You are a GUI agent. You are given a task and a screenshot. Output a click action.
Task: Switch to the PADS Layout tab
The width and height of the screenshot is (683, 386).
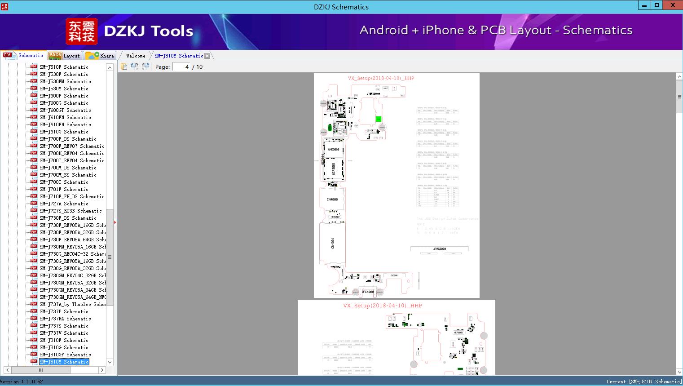pos(64,56)
